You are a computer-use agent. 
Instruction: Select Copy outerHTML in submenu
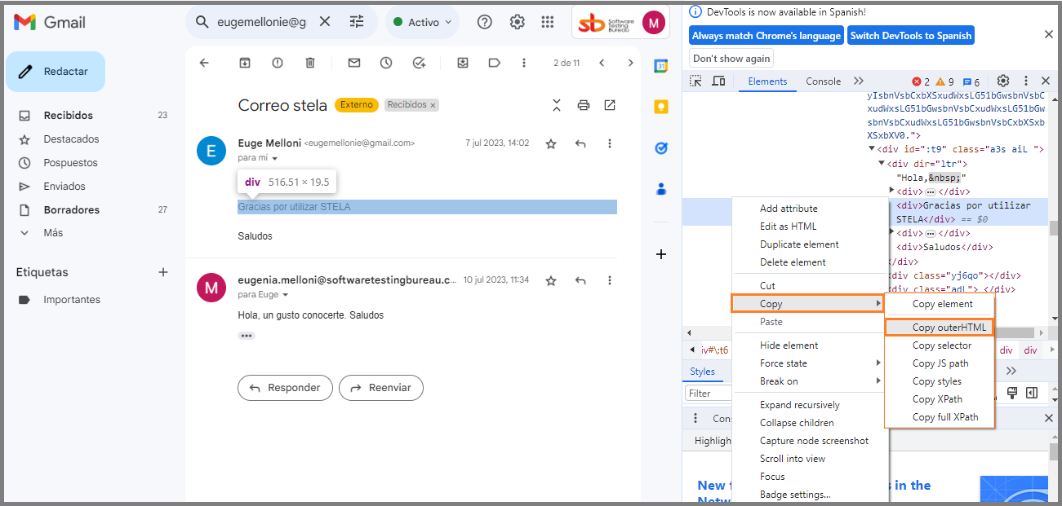[939, 328]
